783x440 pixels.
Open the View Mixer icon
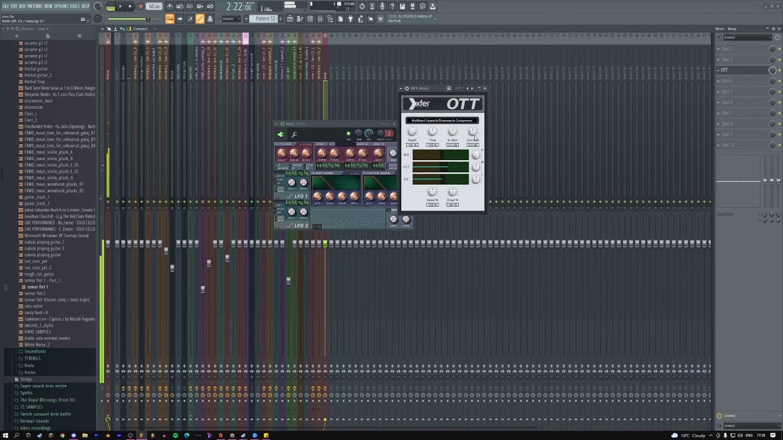pos(320,19)
